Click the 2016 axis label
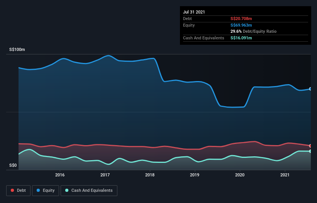The width and height of the screenshot is (317, 203). pos(60,175)
